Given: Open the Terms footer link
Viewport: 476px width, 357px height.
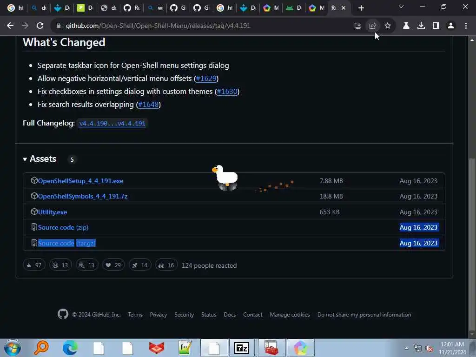Looking at the screenshot, I should 135,315.
